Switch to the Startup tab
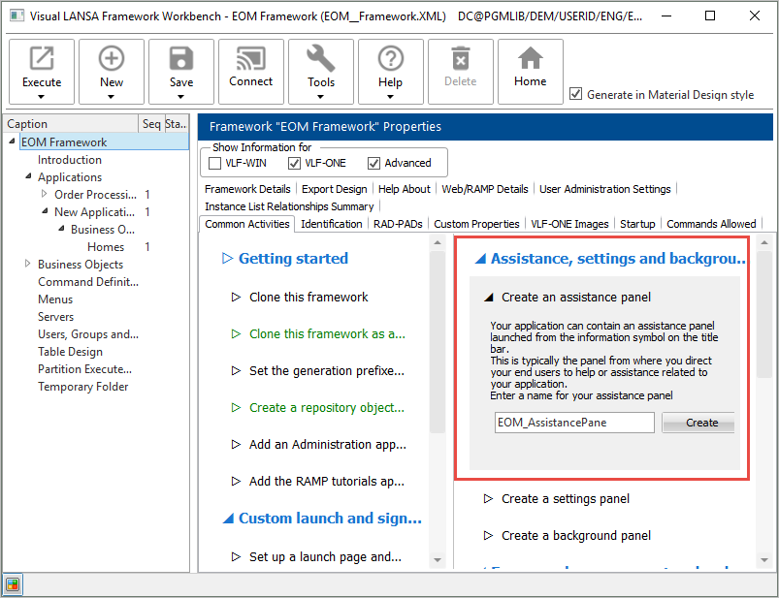 click(637, 224)
